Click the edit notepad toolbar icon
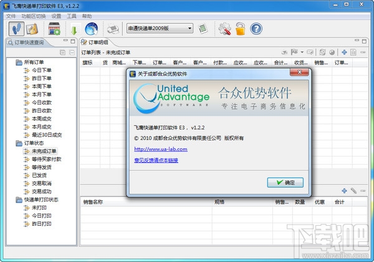Screen dimensions: 374x262 coord(32,29)
